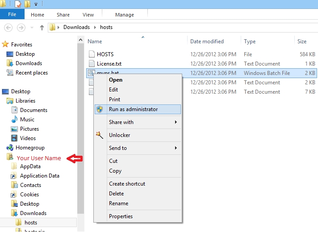Open recent locations dropdown arrow
318x232 pixels.
(32, 28)
